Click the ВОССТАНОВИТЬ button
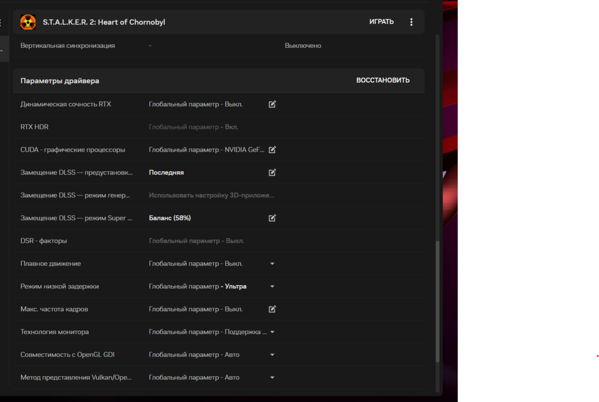599x402 pixels. pyautogui.click(x=383, y=80)
